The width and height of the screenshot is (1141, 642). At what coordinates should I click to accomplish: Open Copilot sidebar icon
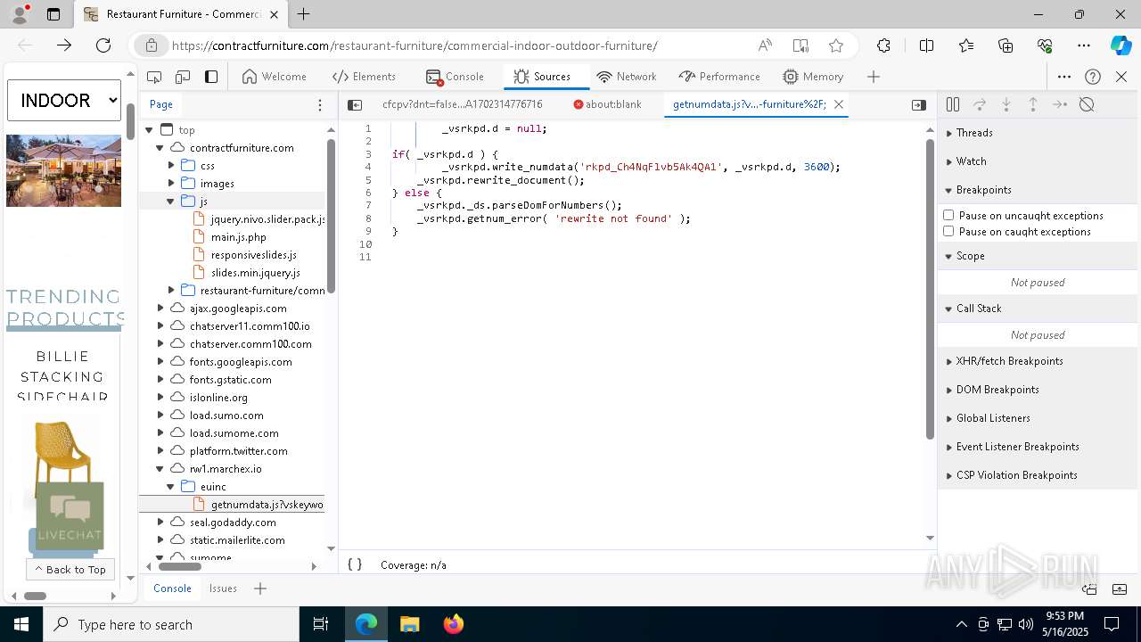point(1120,45)
